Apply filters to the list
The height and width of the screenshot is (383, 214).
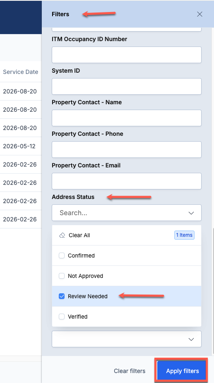[183, 371]
